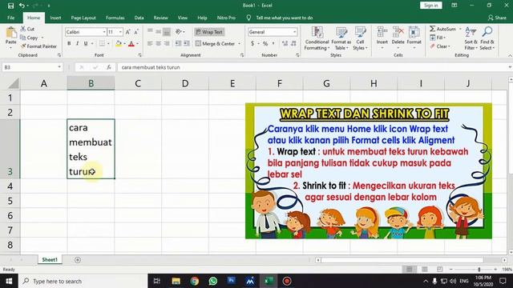Screen dimensions: 513x288
Task: Switch to the Review tab
Action: point(160,18)
